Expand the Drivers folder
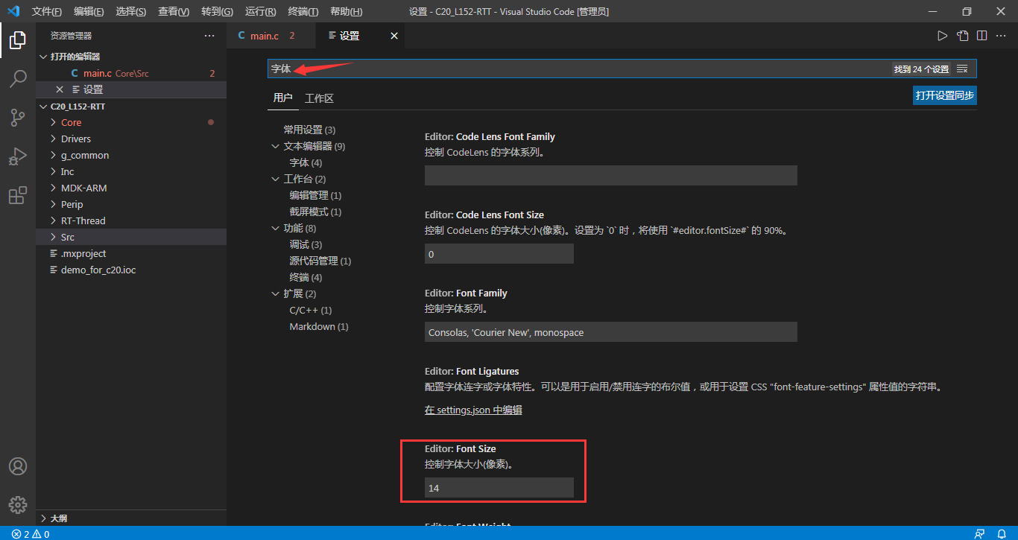Viewport: 1018px width, 540px height. tap(131, 139)
